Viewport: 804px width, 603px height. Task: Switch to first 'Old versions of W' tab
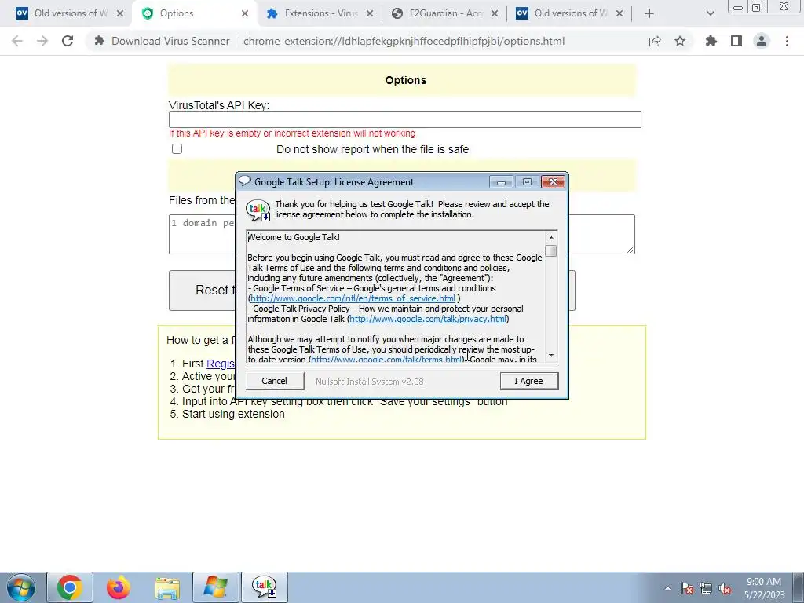[69, 13]
